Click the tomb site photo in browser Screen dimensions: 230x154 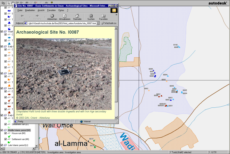pyautogui.click(x=64, y=74)
